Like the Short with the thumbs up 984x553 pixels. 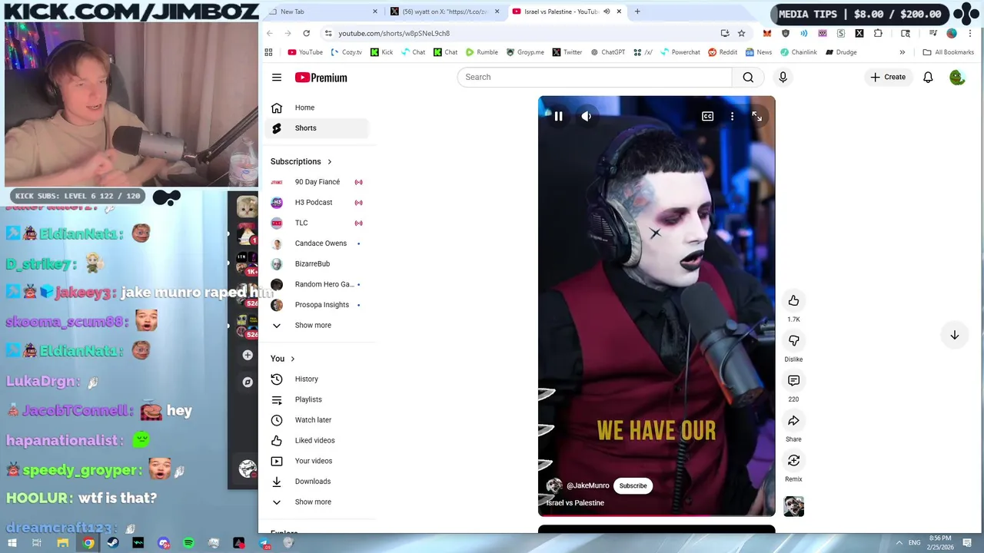[793, 300]
